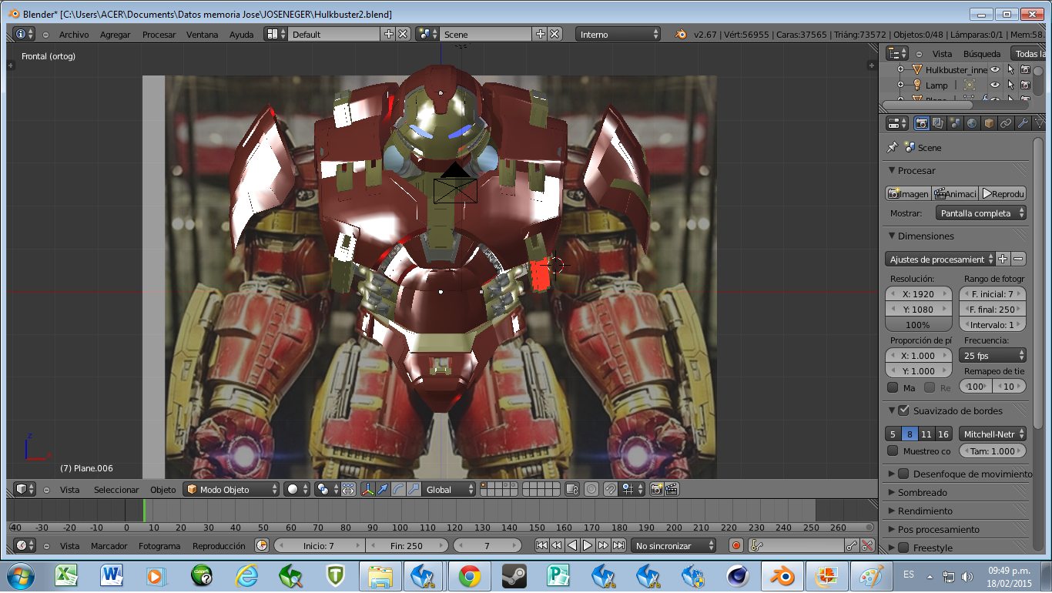Toggle proportional editing circle icon
1052x593 pixels.
(x=591, y=489)
